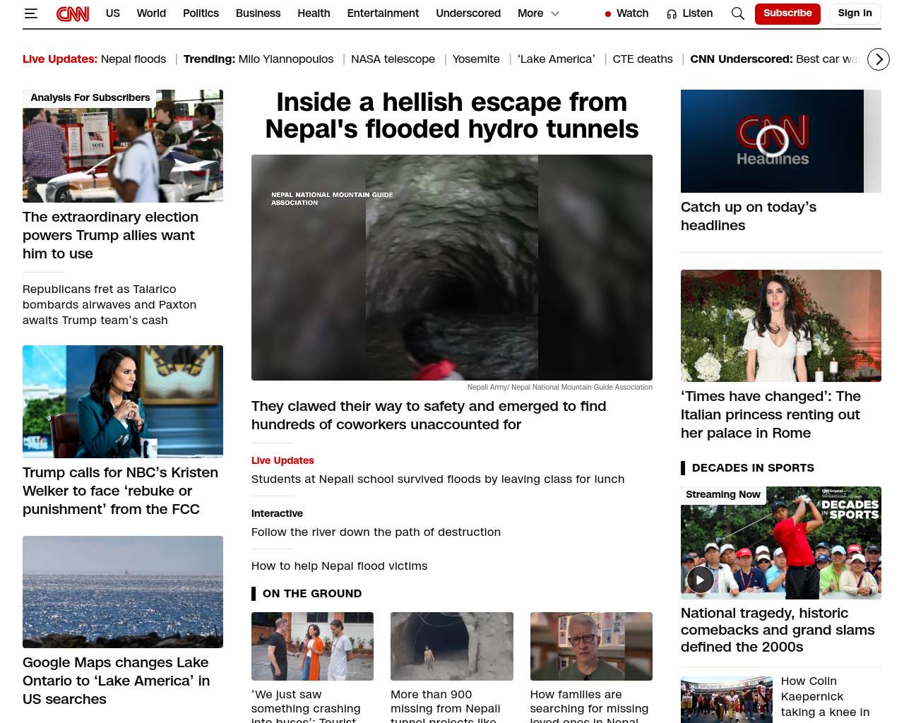Read 'Inside a hellish escape' headline story

point(452,116)
